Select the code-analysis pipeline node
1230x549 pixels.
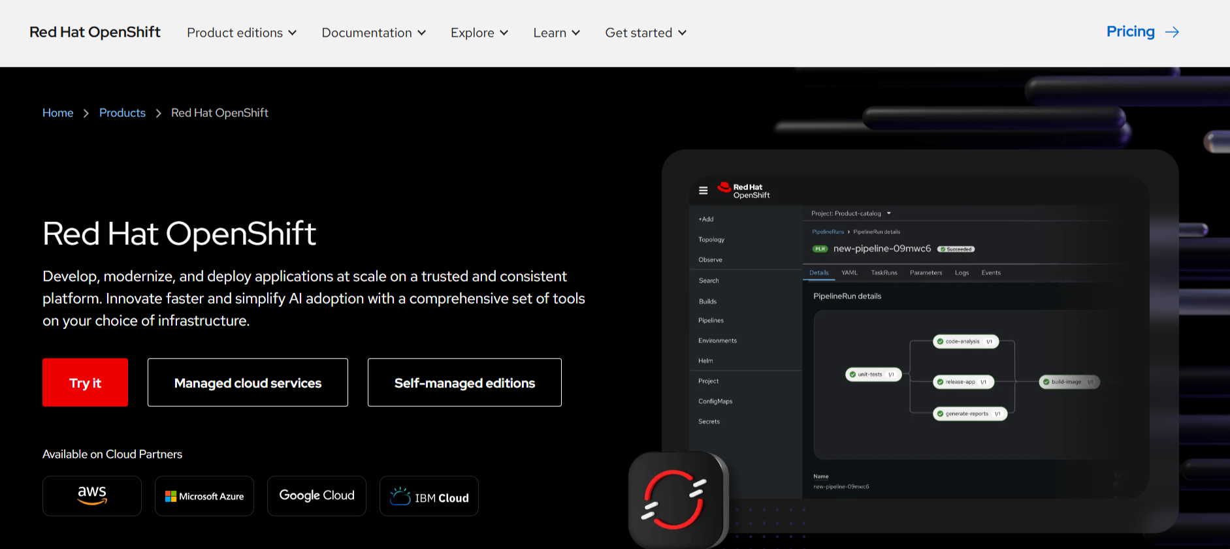pyautogui.click(x=965, y=341)
